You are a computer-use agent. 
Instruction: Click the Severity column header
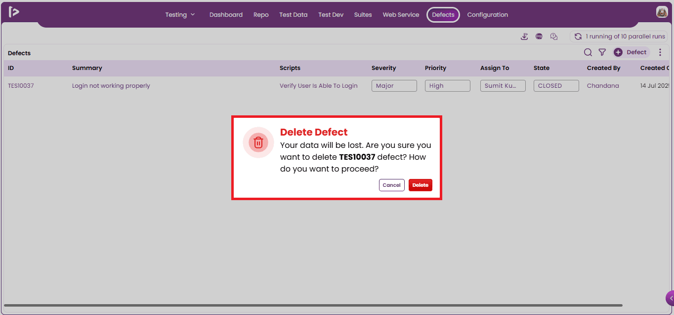384,68
